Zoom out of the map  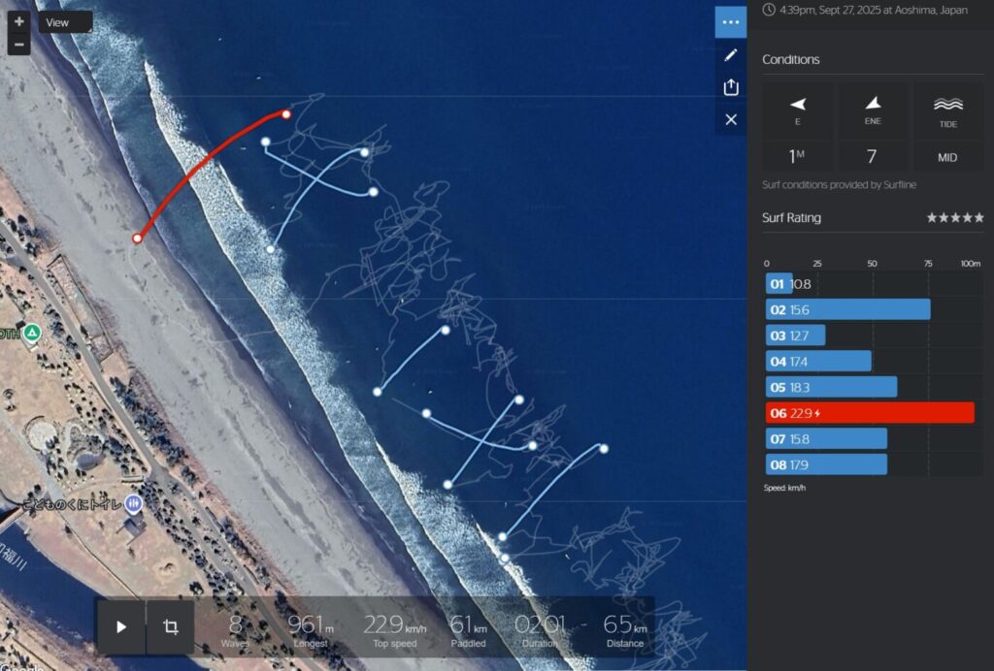click(x=18, y=45)
